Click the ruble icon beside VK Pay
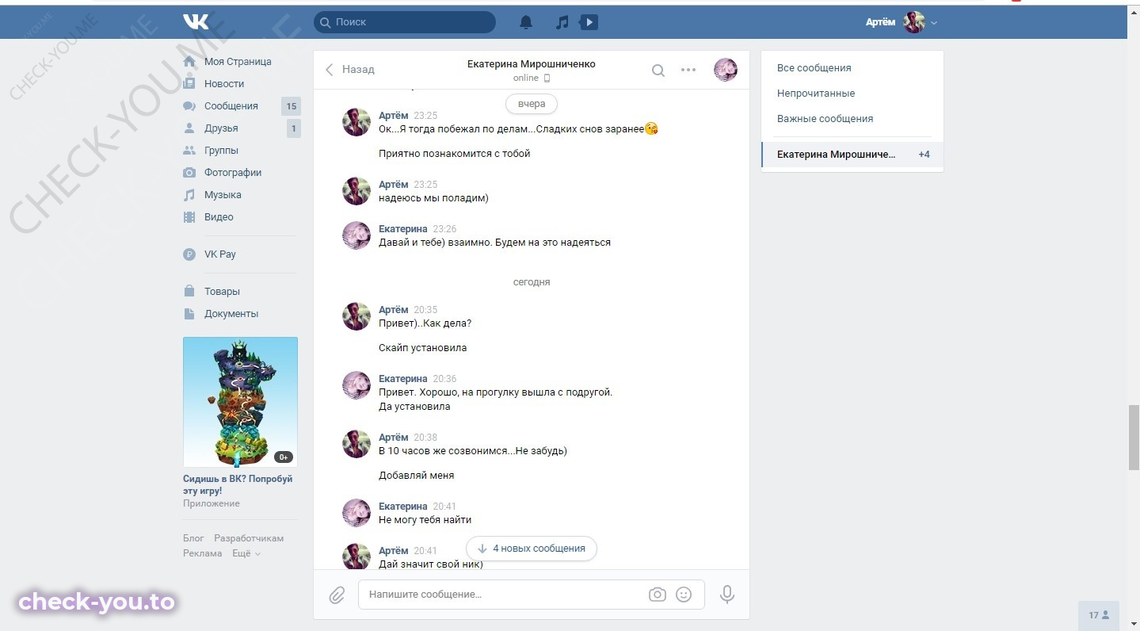Viewport: 1140px width, 631px height. (x=189, y=254)
